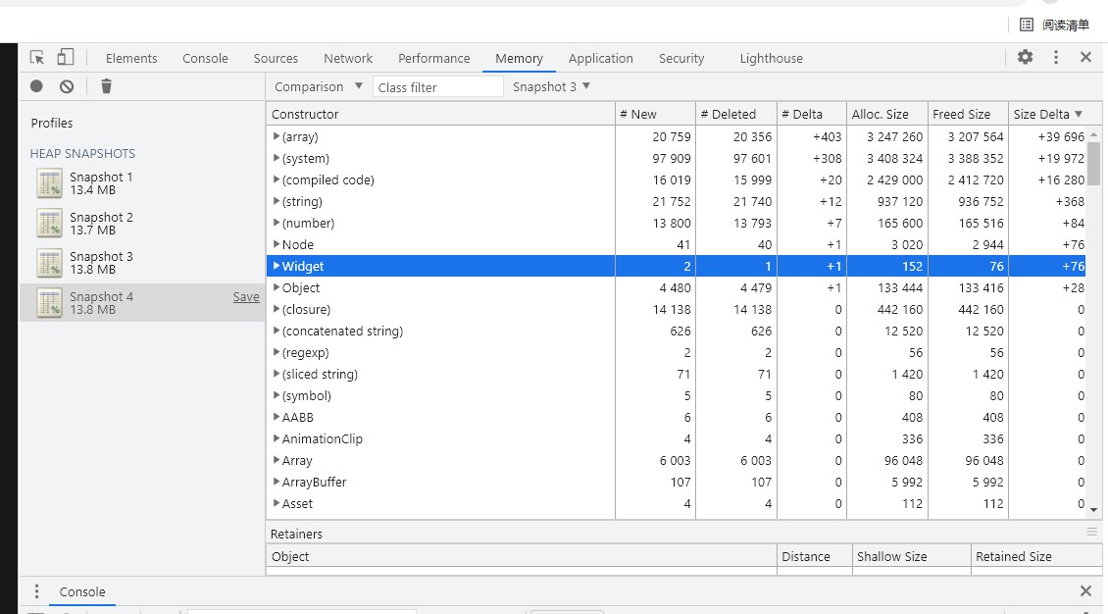
Task: Sort by the Size Delta column header
Action: pos(1047,114)
